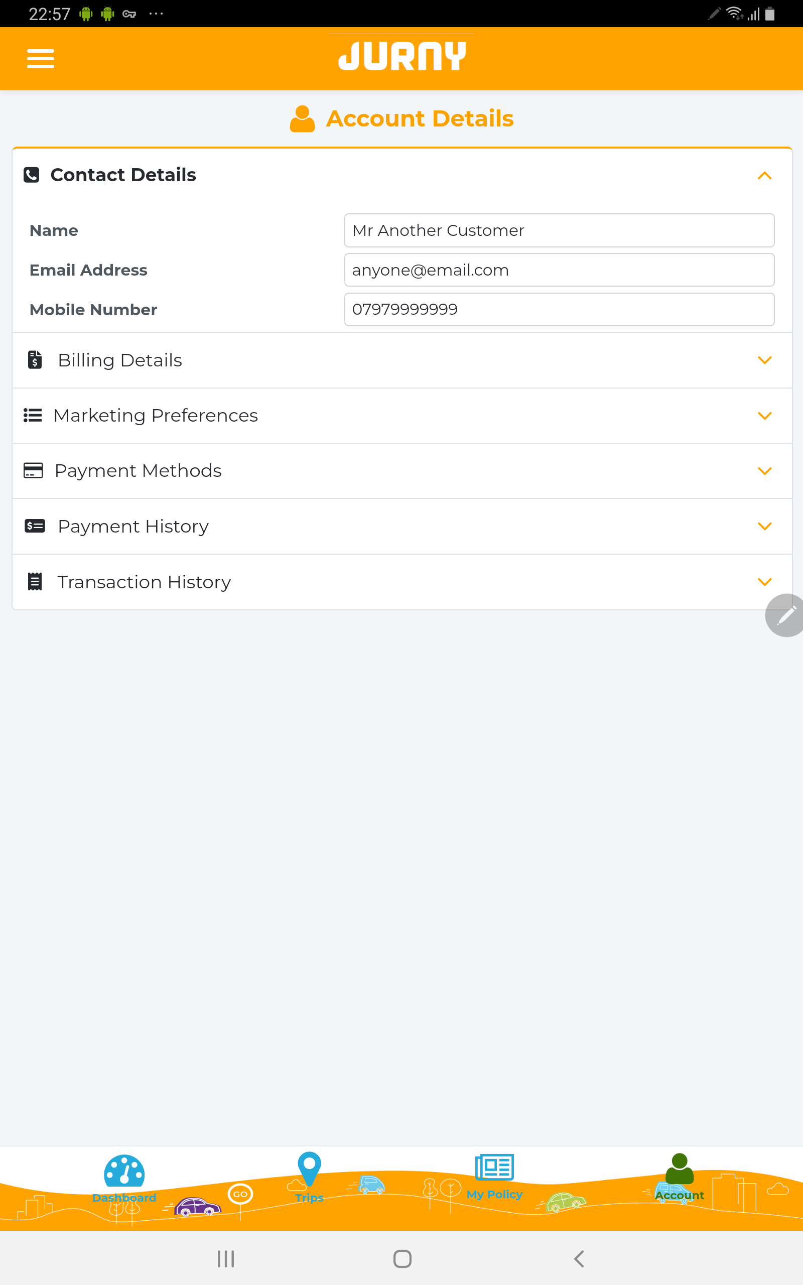
Task: Select the Account person icon
Action: (679, 1168)
